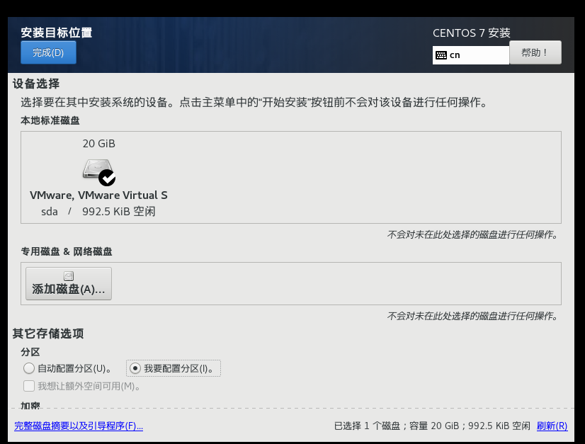The height and width of the screenshot is (444, 585).
Task: Click the 专用磁盘 & 网络磁盘 label
Action: pos(67,251)
